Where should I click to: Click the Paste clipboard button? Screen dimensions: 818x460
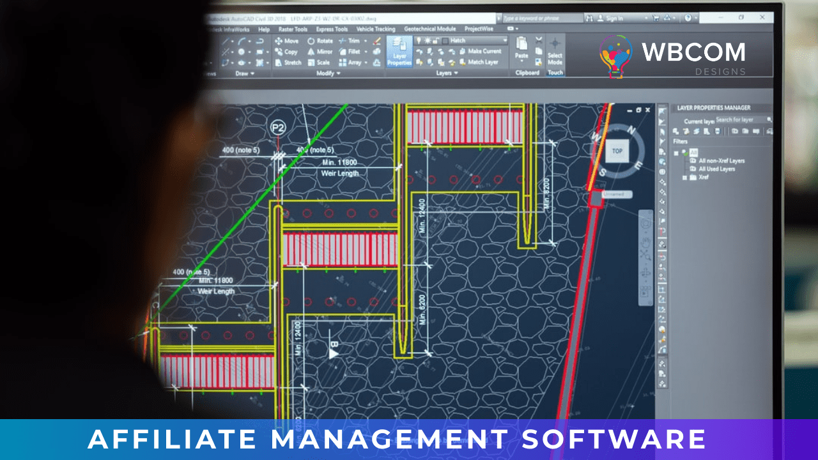pyautogui.click(x=522, y=48)
